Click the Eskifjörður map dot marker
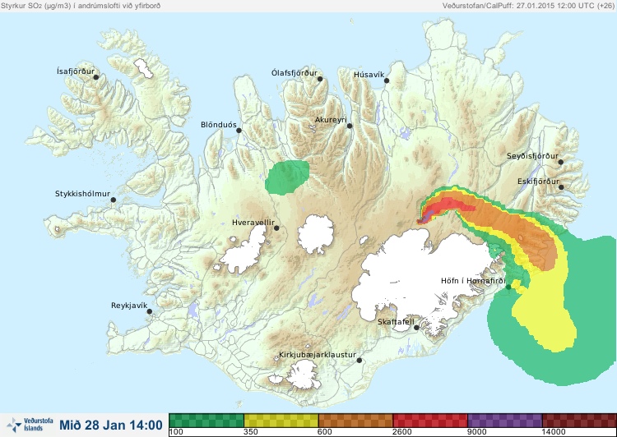Image resolution: width=617 pixels, height=437 pixels. 561,187
